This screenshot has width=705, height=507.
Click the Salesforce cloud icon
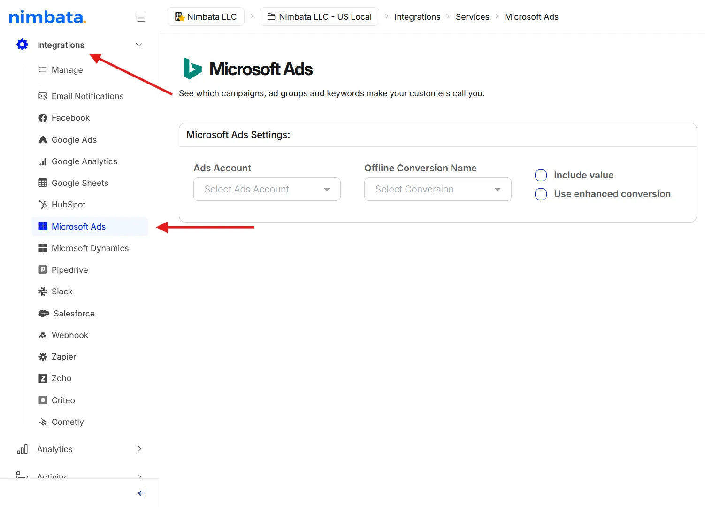point(44,314)
